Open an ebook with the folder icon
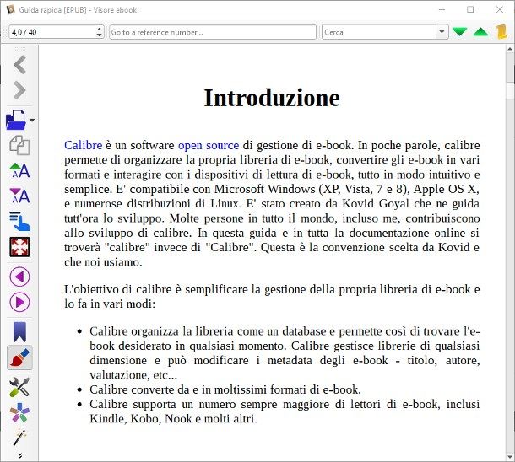515x462 pixels. pos(16,120)
